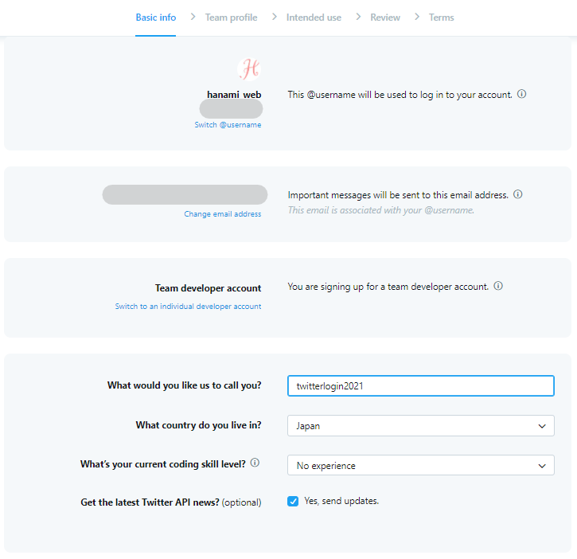Image resolution: width=577 pixels, height=559 pixels.
Task: Click info icon beside @username login note
Action: (522, 94)
